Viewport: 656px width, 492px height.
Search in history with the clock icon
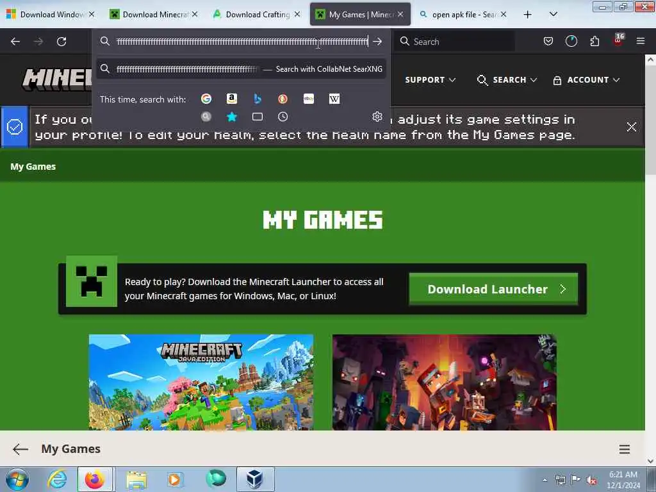283,117
